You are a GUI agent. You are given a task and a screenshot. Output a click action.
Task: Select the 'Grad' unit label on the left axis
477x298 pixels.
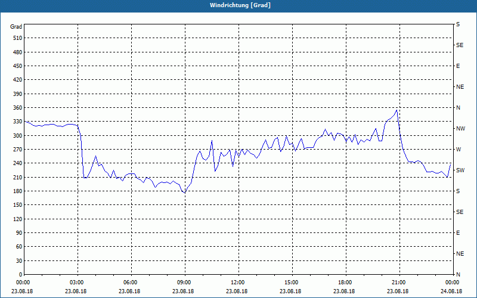pos(16,27)
